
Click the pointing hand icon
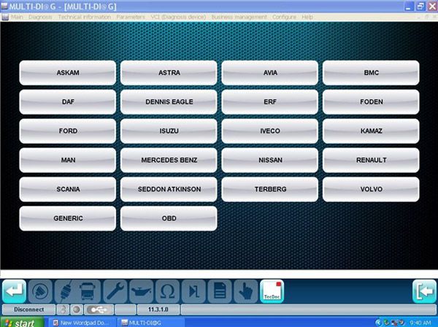click(245, 291)
